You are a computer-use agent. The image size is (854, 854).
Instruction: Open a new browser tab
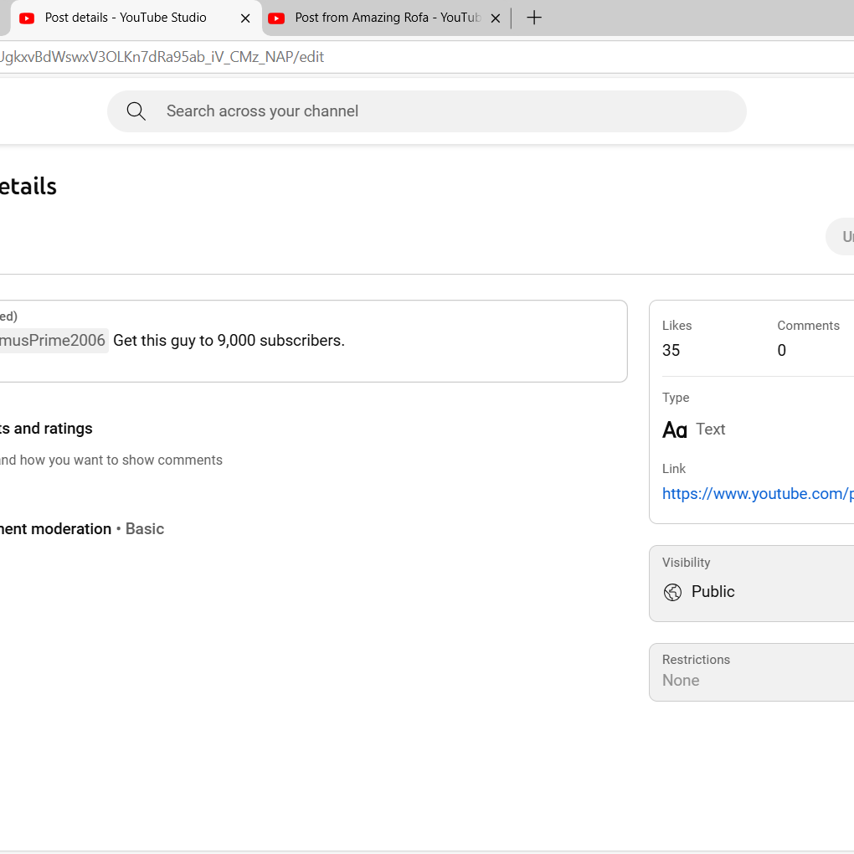[534, 18]
